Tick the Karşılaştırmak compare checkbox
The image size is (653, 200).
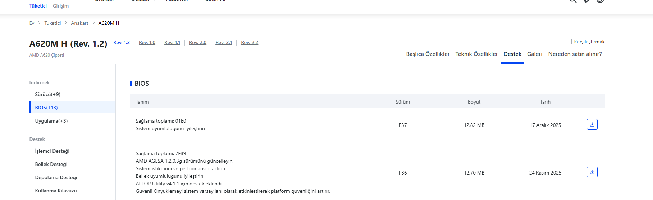[x=569, y=42]
